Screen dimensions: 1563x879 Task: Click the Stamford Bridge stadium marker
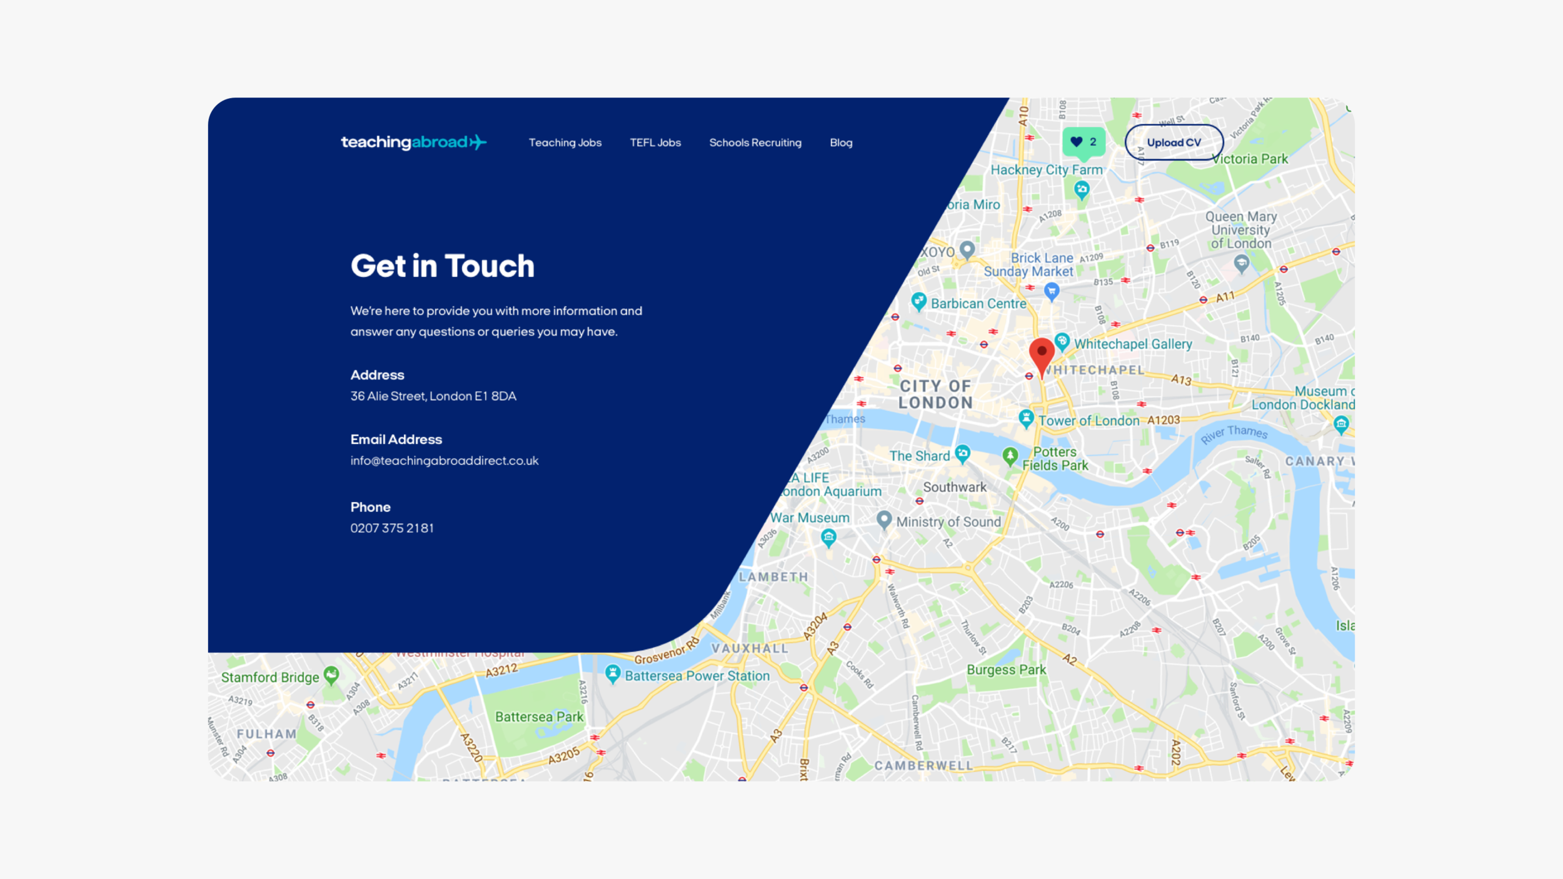pyautogui.click(x=331, y=675)
